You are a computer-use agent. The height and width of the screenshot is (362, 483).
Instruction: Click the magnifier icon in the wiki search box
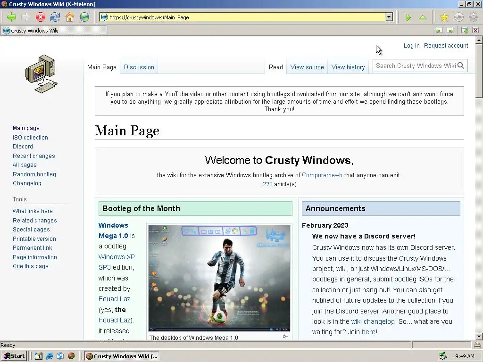click(461, 66)
